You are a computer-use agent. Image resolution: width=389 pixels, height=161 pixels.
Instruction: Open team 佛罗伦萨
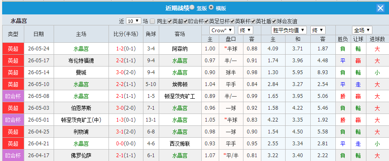81,155
